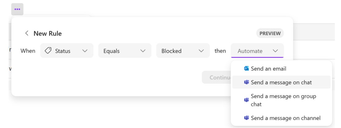Click Teams icon beside the channel message option
Screen dimensions: 341x128
click(x=246, y=118)
